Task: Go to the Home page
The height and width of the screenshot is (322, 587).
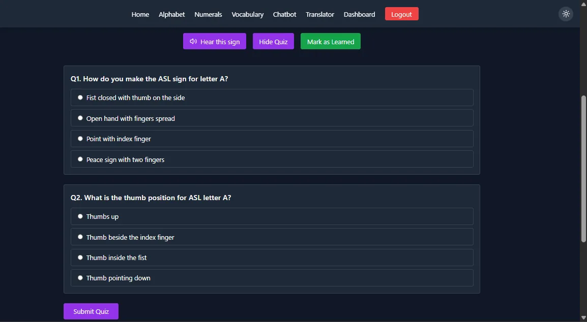Action: point(140,14)
